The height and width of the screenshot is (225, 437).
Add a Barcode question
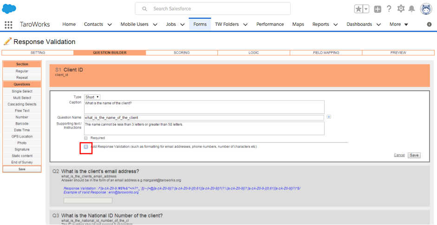click(x=22, y=123)
